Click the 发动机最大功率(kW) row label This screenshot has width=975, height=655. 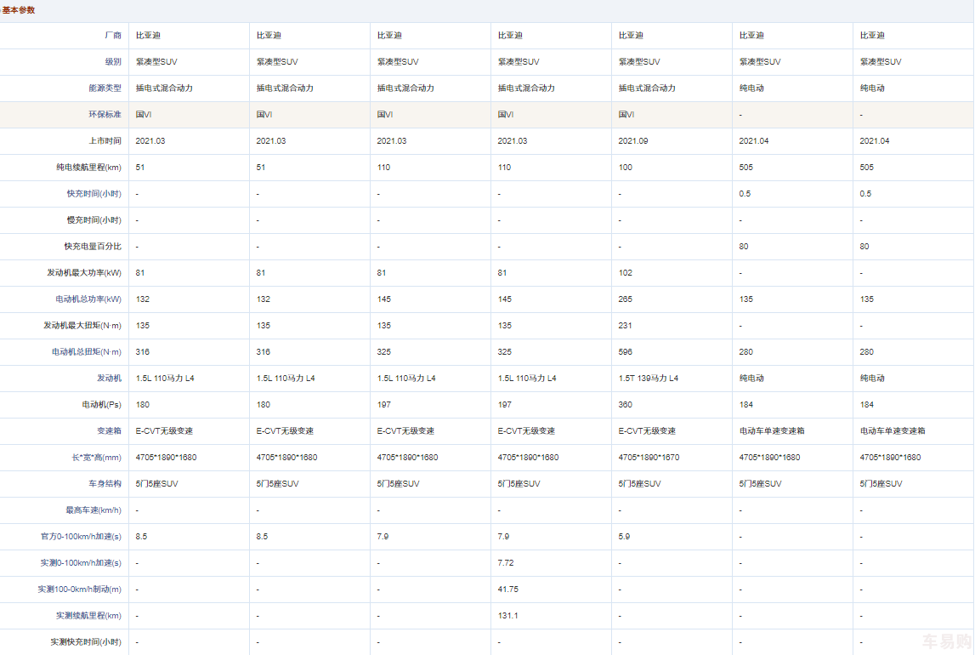pos(84,272)
